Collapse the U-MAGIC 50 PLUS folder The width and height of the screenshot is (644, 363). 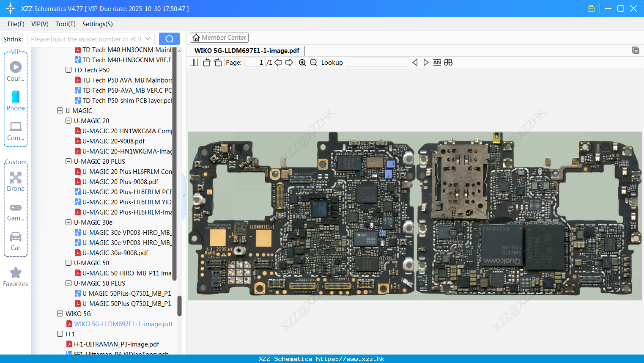(x=69, y=283)
